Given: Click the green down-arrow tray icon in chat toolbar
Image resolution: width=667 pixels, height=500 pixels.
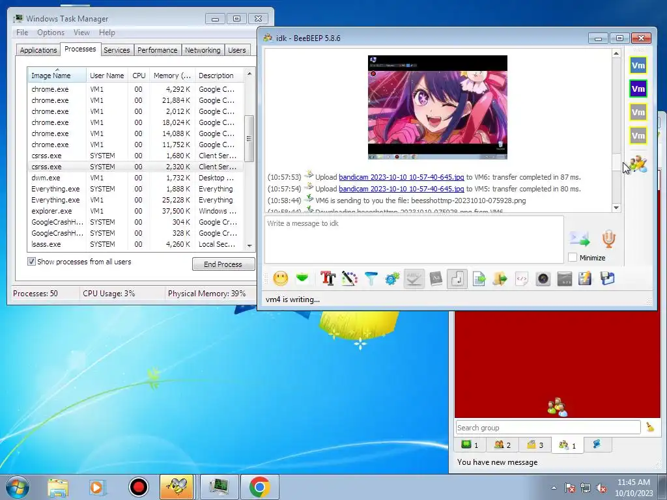Looking at the screenshot, I should tap(302, 279).
